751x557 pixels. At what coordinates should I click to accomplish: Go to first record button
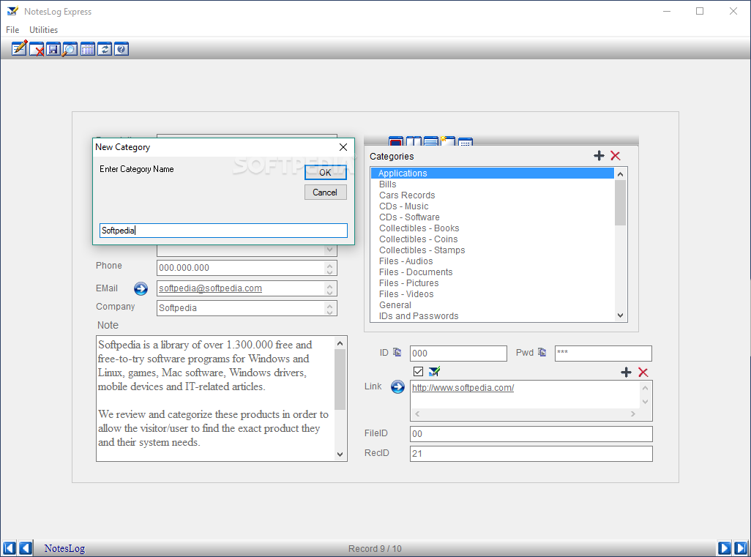coord(9,548)
